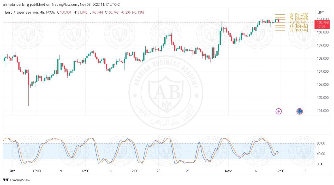Select the open value 160.974
334x185 pixels.
[66, 12]
